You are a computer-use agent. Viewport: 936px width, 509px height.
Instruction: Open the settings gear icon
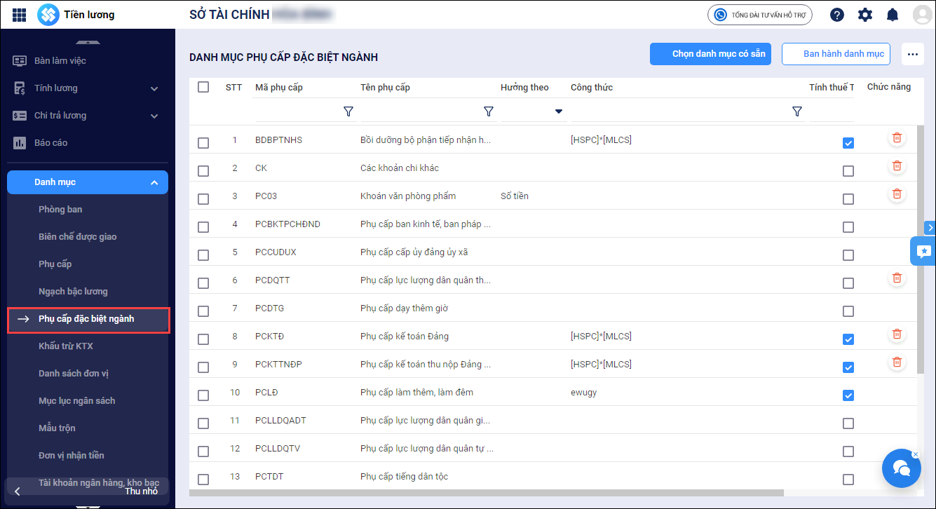click(865, 15)
